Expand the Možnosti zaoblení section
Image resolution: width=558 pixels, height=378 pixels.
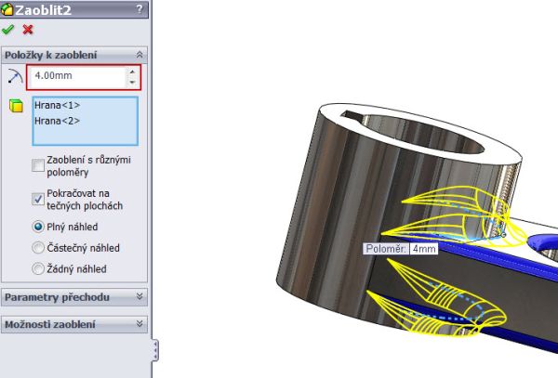click(139, 325)
